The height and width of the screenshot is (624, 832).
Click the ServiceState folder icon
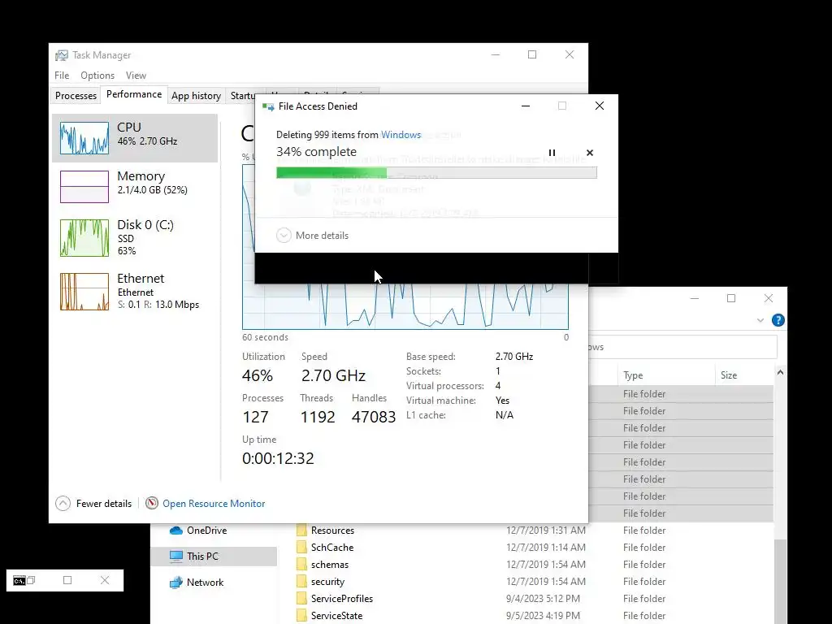click(x=301, y=616)
